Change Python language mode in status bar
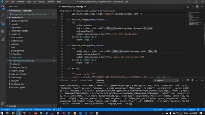Viewport: 205px width, 115px height. pos(192,110)
